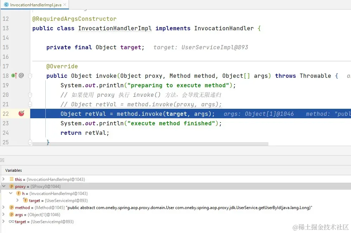Close the InvocationHandlerImpl.java tab
This screenshot has width=351, height=233.
[x=64, y=5]
